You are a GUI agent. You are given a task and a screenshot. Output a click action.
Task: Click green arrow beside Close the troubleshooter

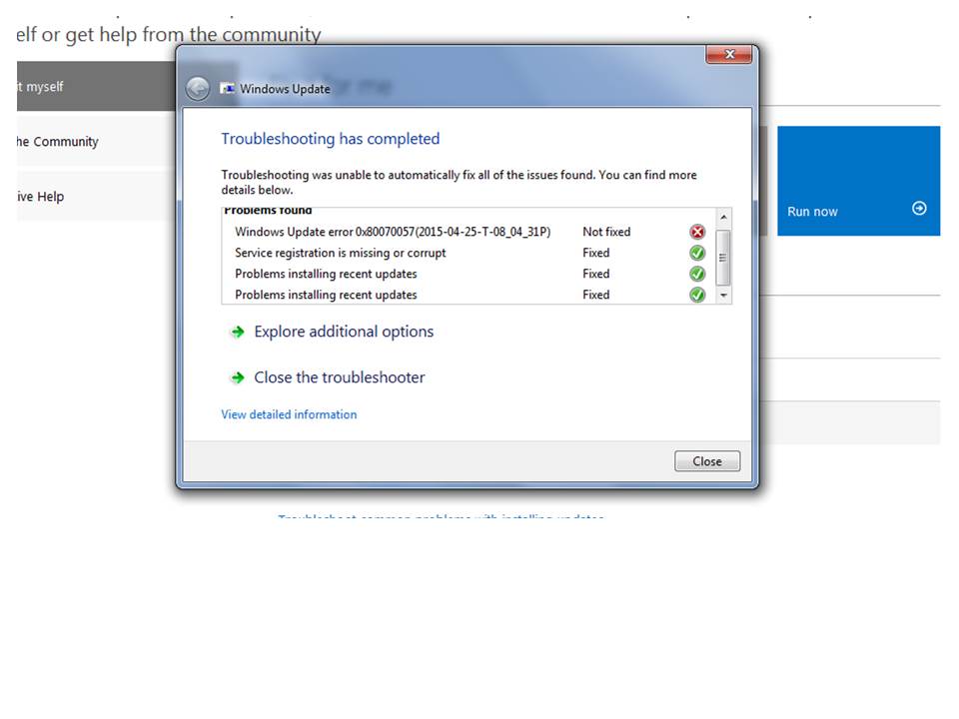point(238,377)
